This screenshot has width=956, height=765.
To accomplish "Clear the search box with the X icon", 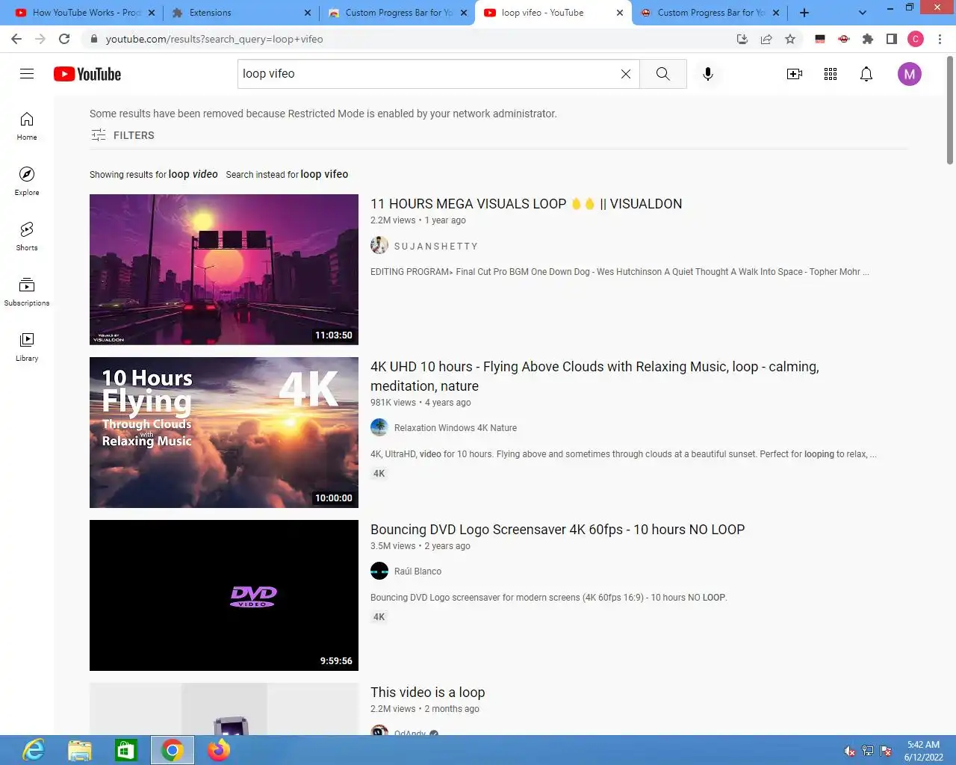I will pyautogui.click(x=626, y=74).
